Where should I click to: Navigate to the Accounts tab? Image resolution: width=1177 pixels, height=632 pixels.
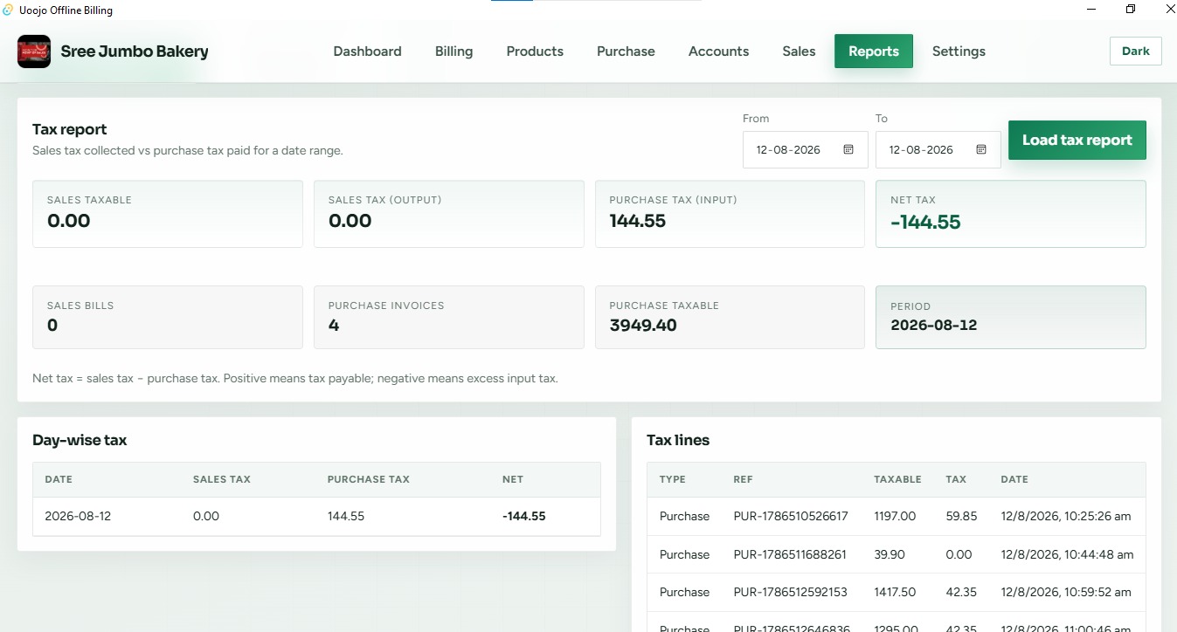coord(718,52)
